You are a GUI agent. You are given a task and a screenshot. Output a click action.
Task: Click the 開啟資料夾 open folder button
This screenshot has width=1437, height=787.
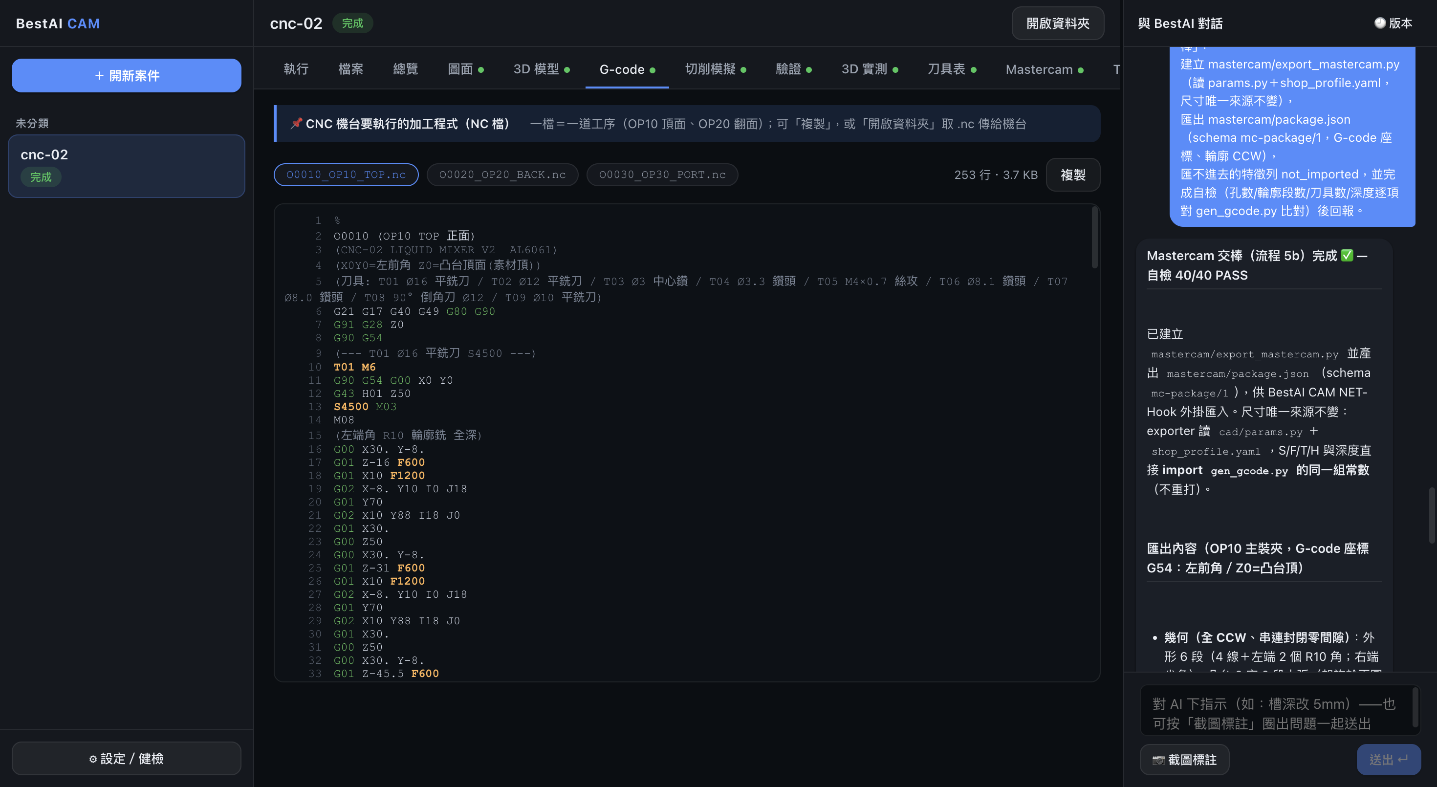[1058, 23]
